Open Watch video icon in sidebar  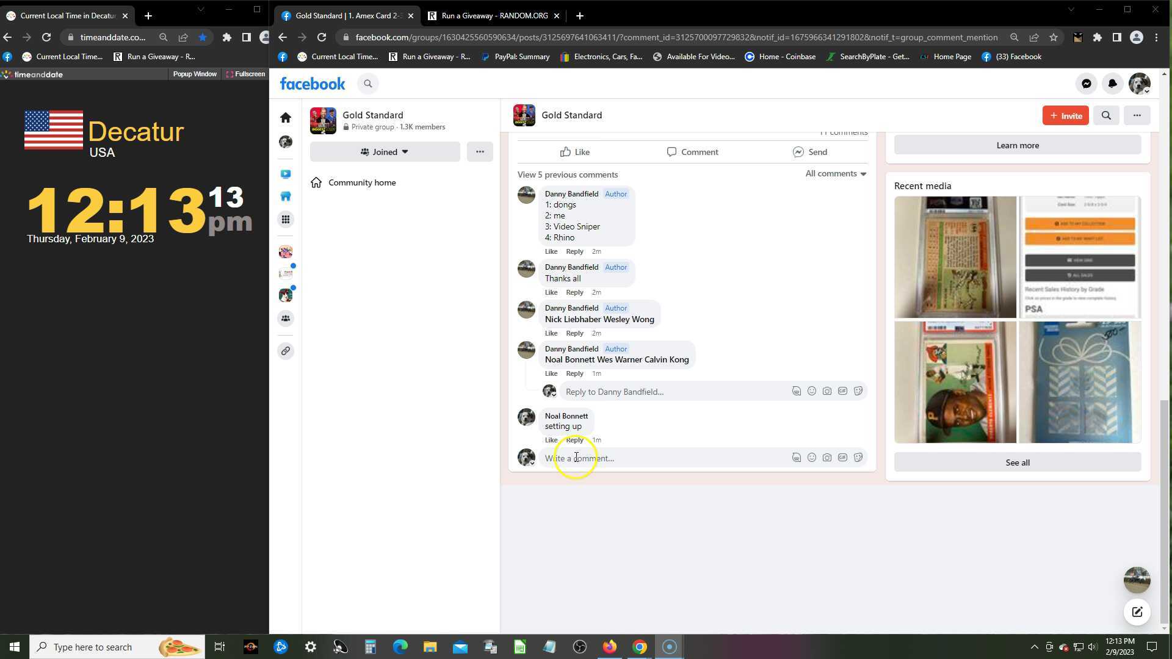coord(286,175)
